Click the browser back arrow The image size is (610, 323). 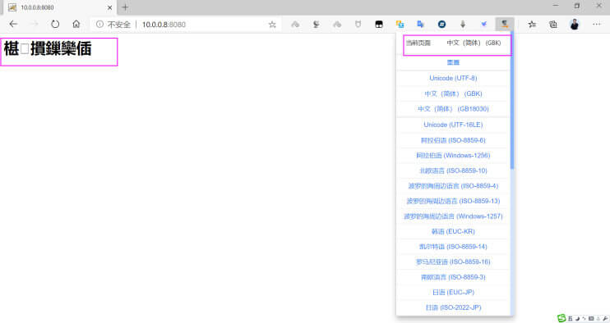point(13,24)
